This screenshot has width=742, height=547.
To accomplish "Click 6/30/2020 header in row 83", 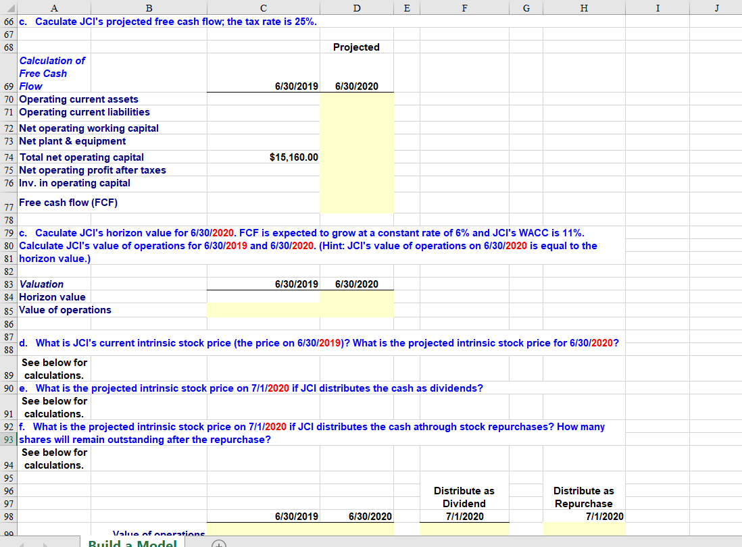I will pos(357,284).
